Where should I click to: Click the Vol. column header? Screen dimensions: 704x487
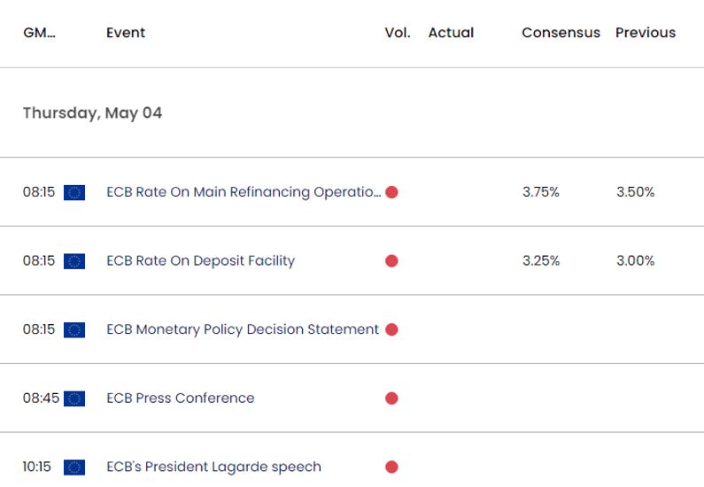click(x=398, y=33)
